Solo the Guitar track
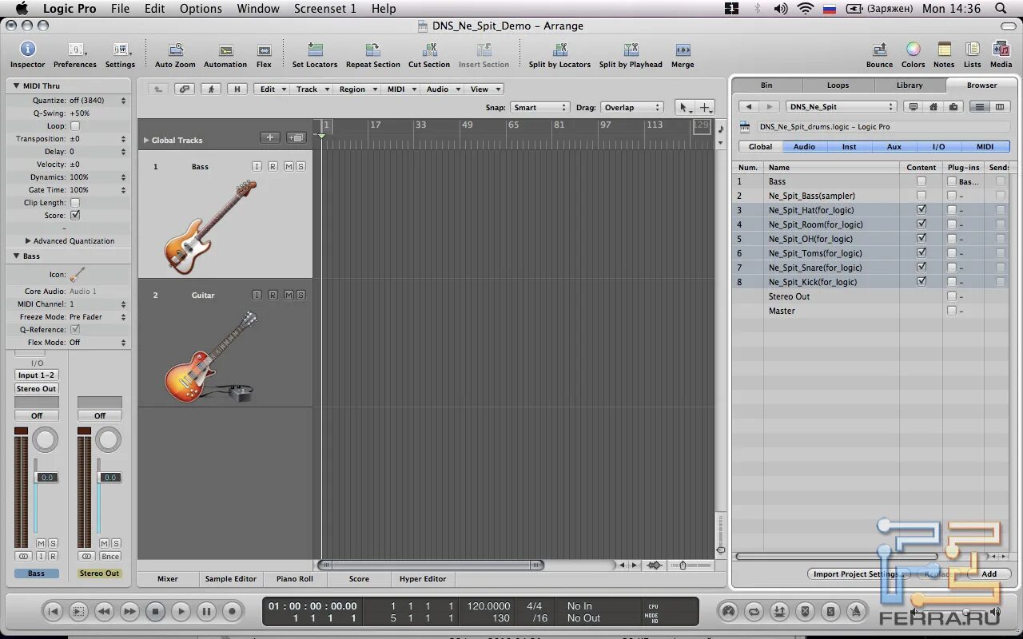 point(301,295)
